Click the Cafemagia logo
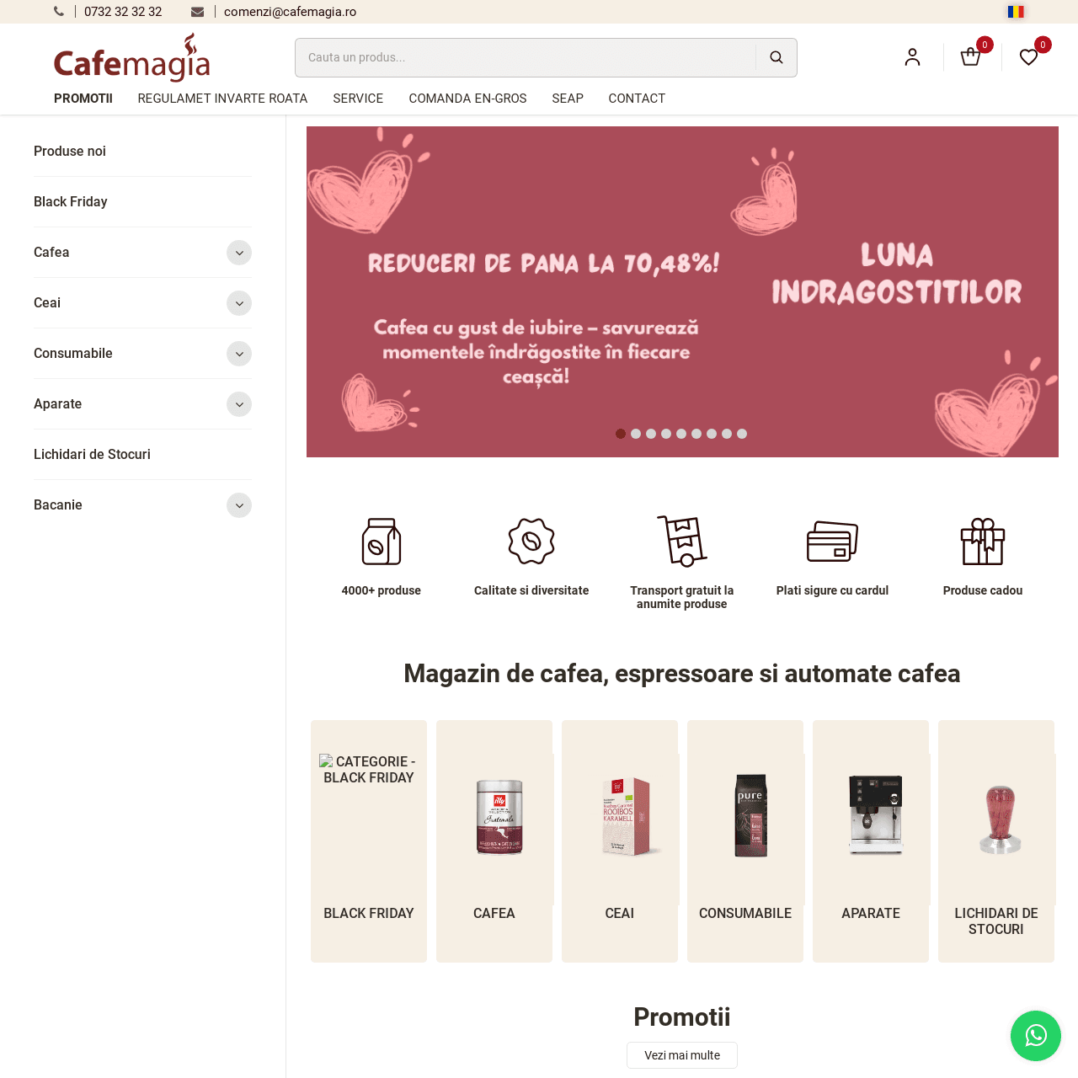 pyautogui.click(x=132, y=57)
